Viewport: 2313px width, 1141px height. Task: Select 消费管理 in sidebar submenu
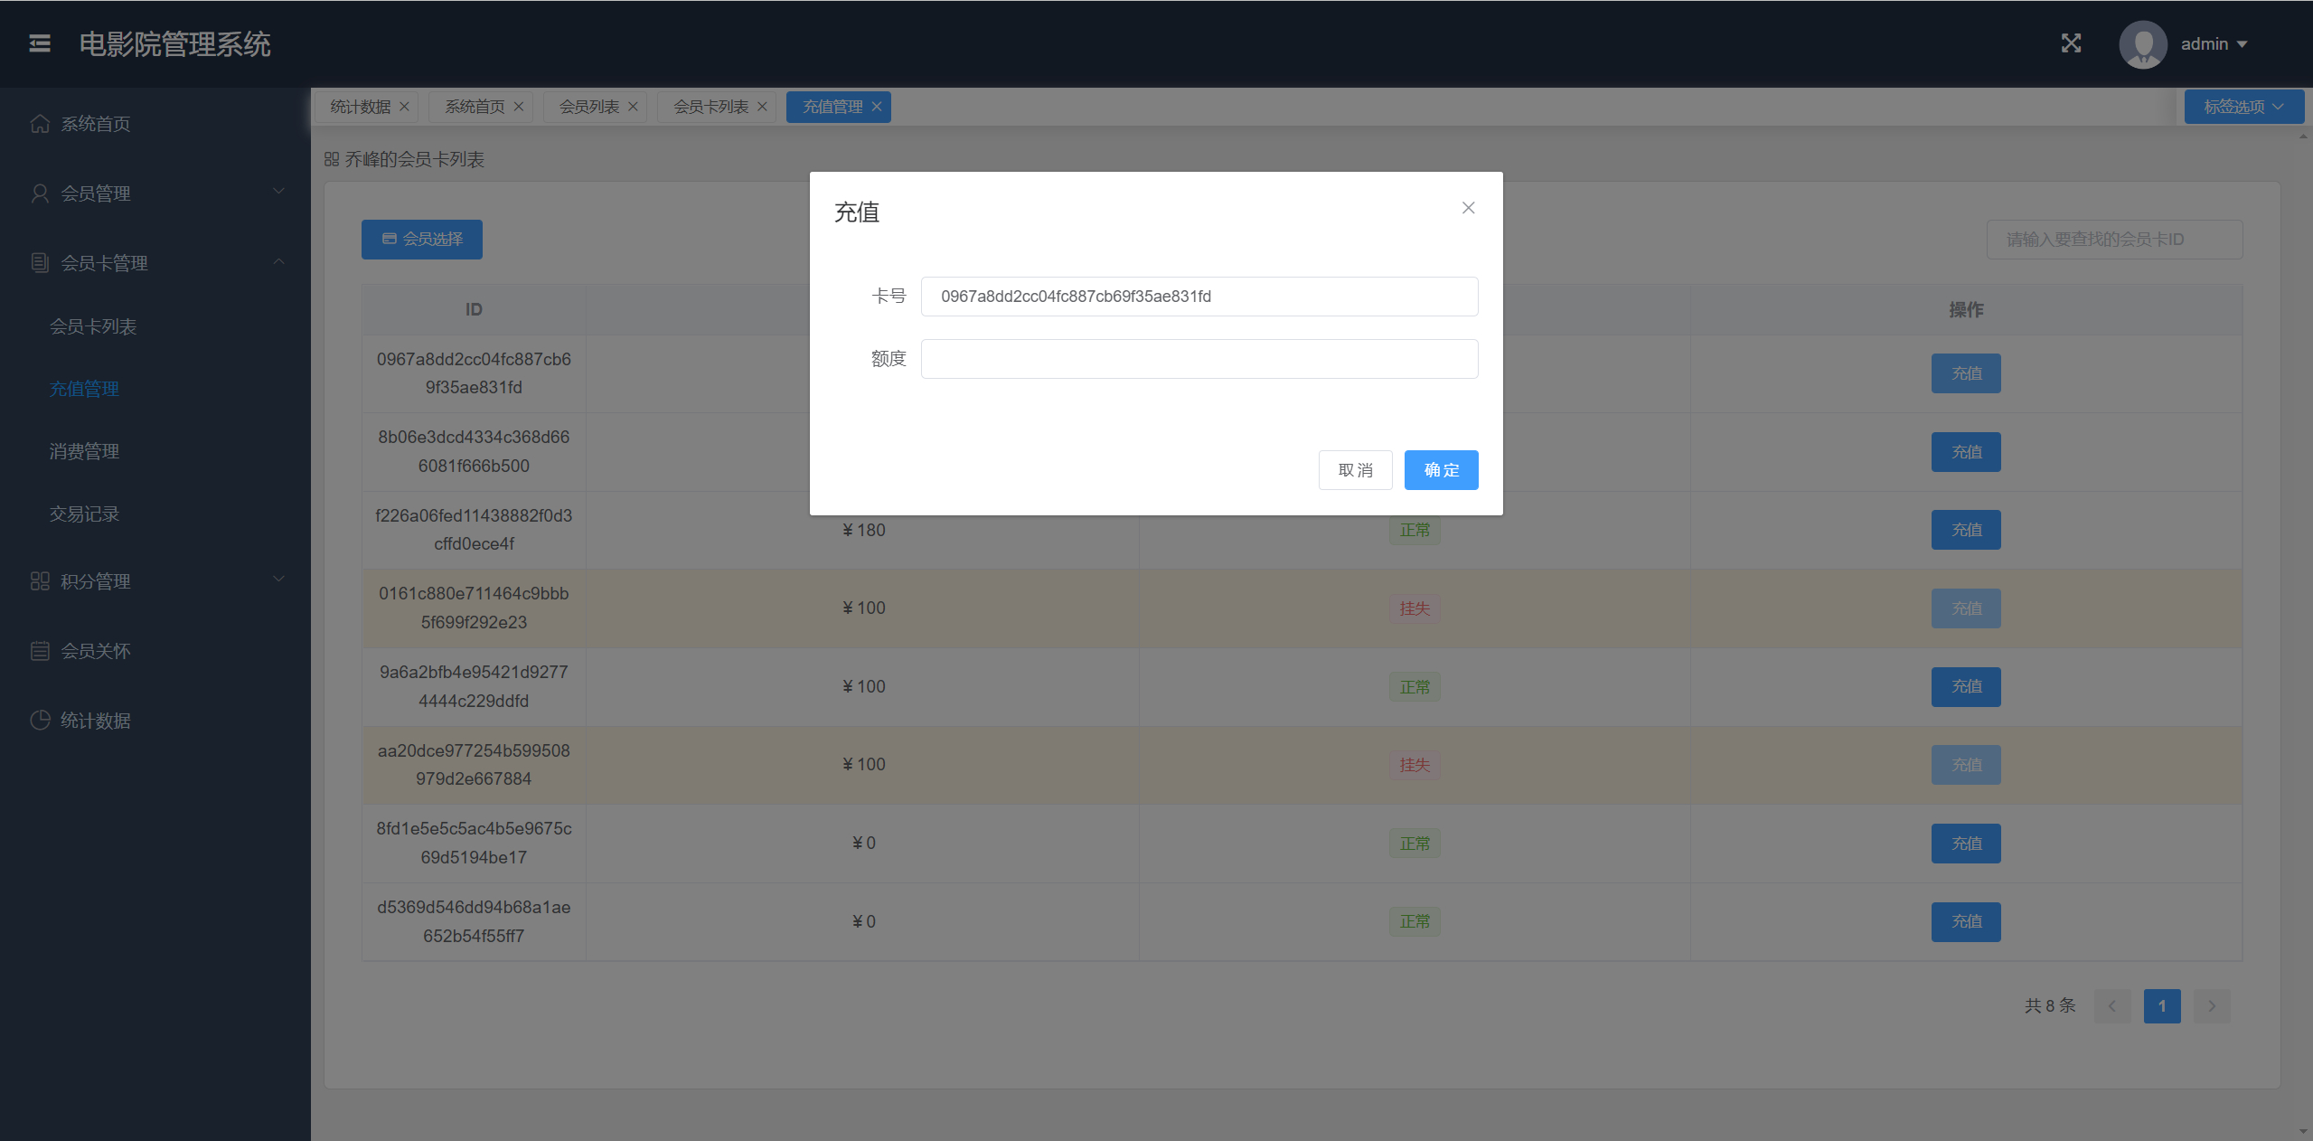coord(84,451)
